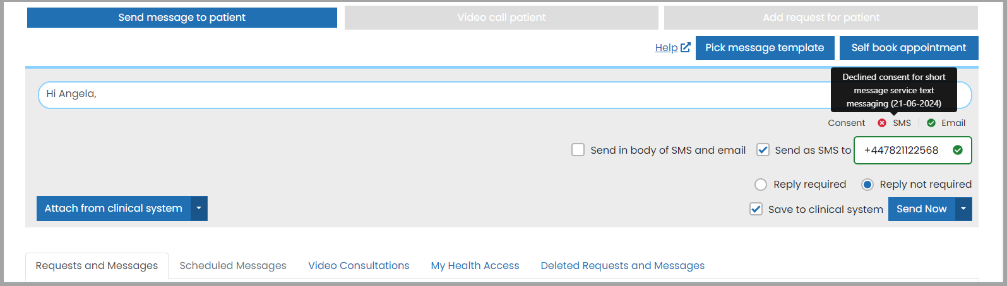This screenshot has width=1007, height=286.
Task: Click the green verified tick in phone field
Action: [958, 150]
